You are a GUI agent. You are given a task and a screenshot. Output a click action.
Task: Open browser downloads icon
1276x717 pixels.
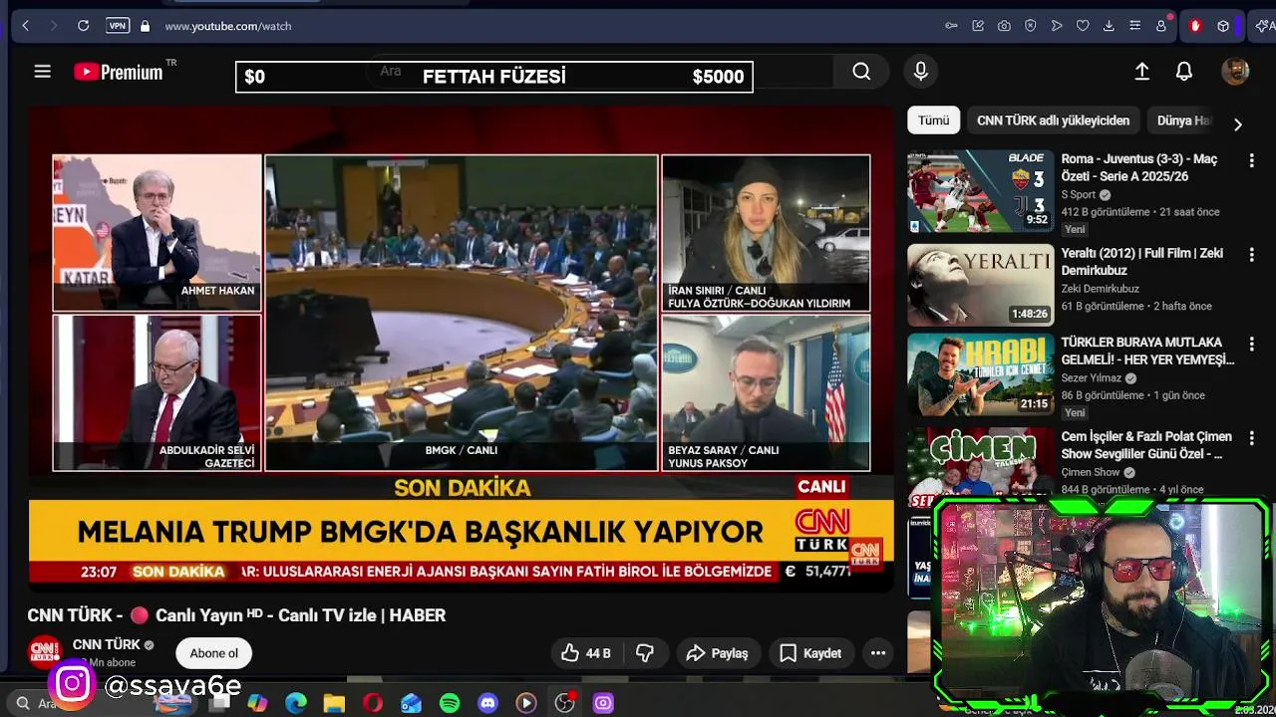1109,26
